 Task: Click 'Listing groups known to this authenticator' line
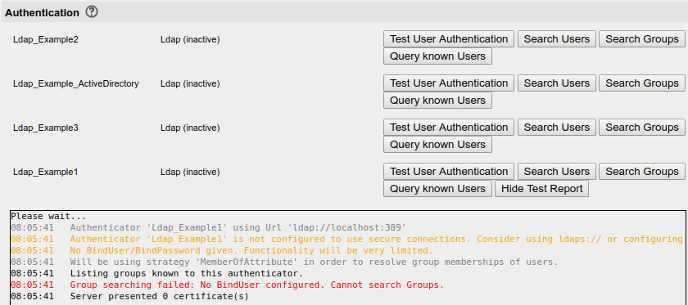point(157,273)
